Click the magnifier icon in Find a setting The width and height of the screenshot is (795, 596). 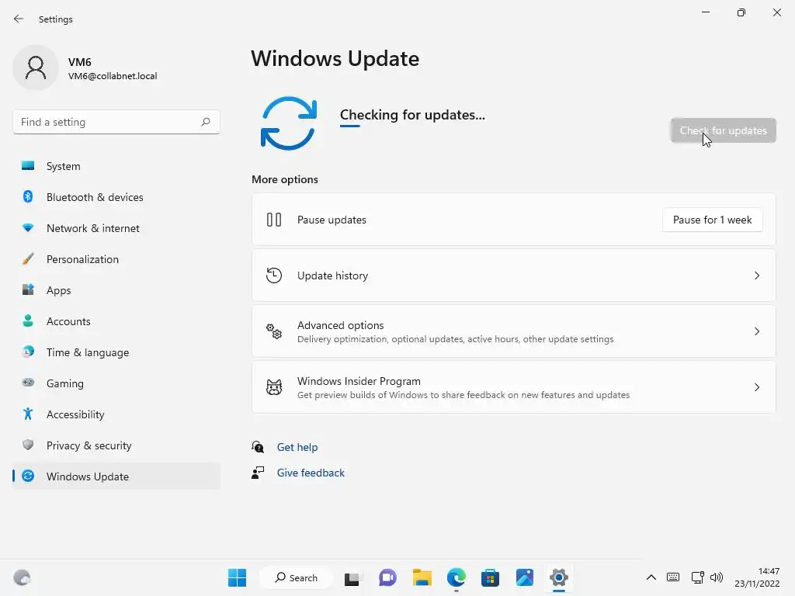[x=205, y=122]
